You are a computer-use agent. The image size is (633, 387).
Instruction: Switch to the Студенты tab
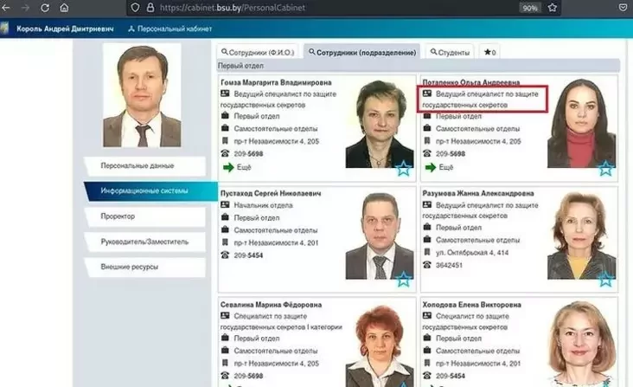451,52
